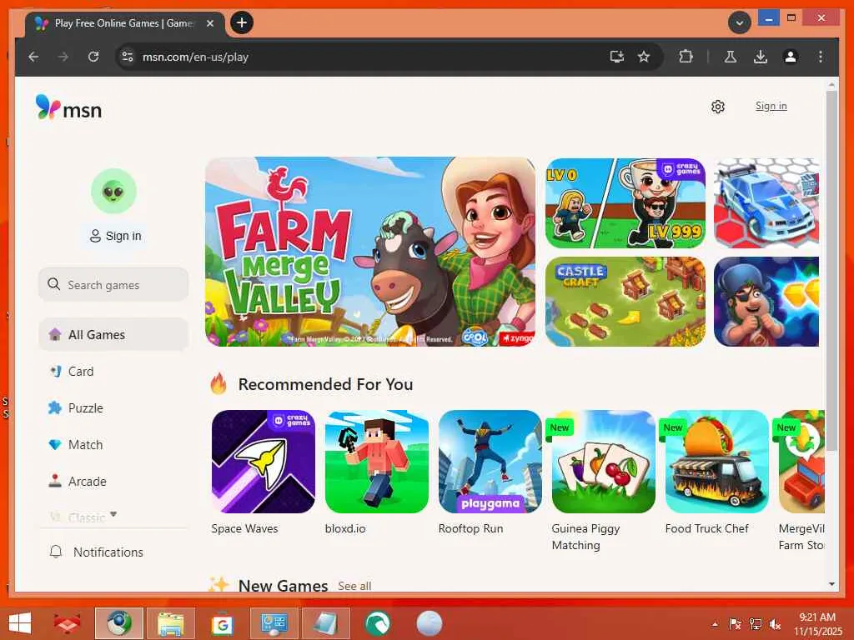
Task: Click the browser back arrow
Action: click(x=33, y=57)
